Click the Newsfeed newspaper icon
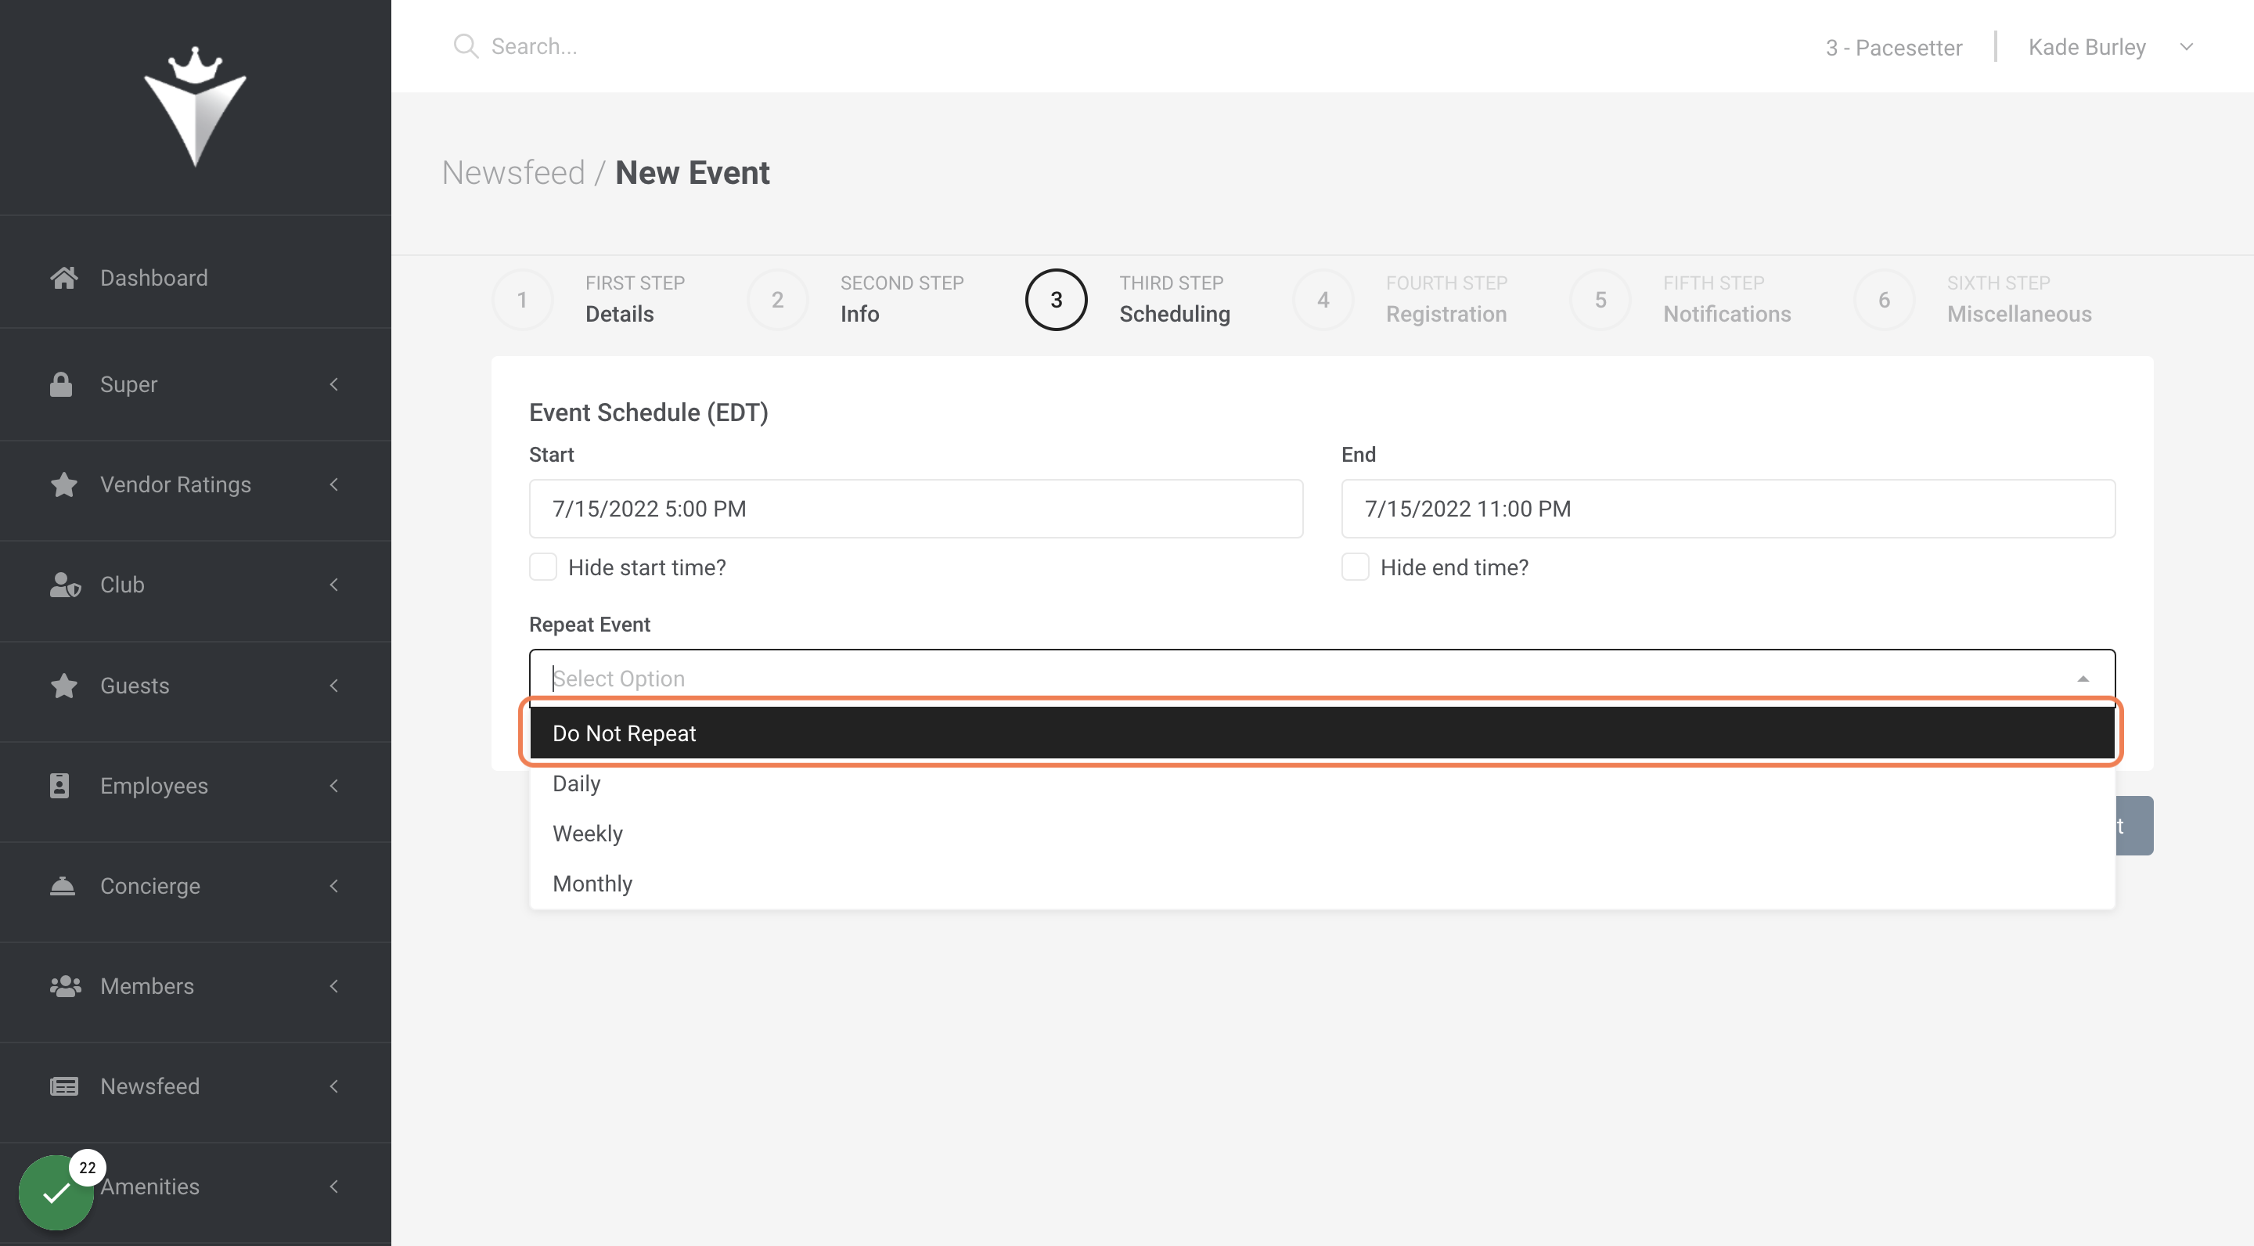 point(64,1086)
